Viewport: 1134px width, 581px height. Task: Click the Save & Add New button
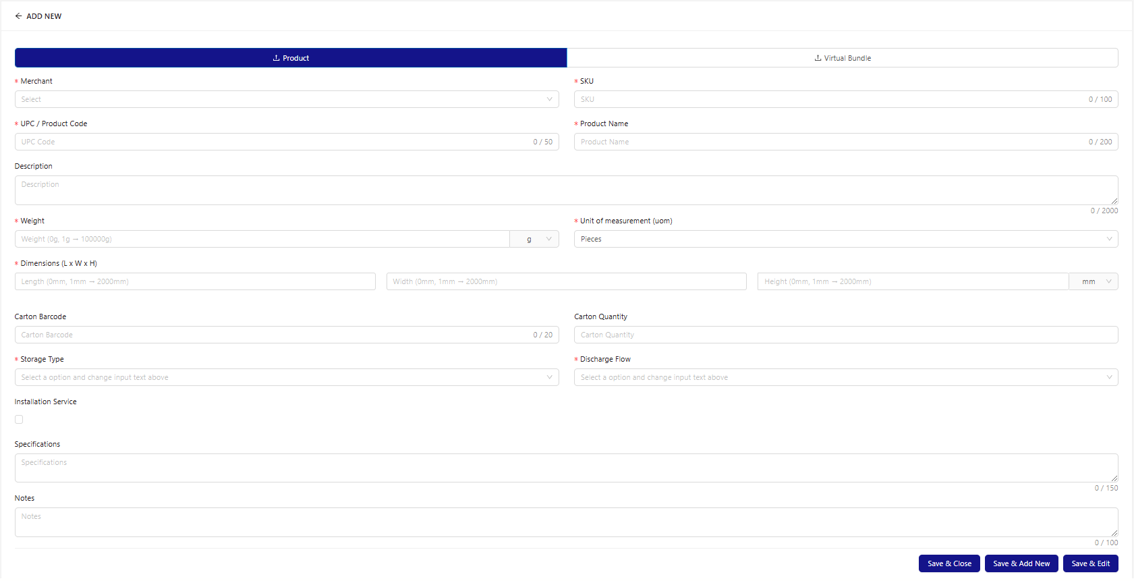click(1021, 563)
